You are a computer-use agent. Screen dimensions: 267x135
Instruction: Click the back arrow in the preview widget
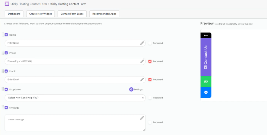206,35
